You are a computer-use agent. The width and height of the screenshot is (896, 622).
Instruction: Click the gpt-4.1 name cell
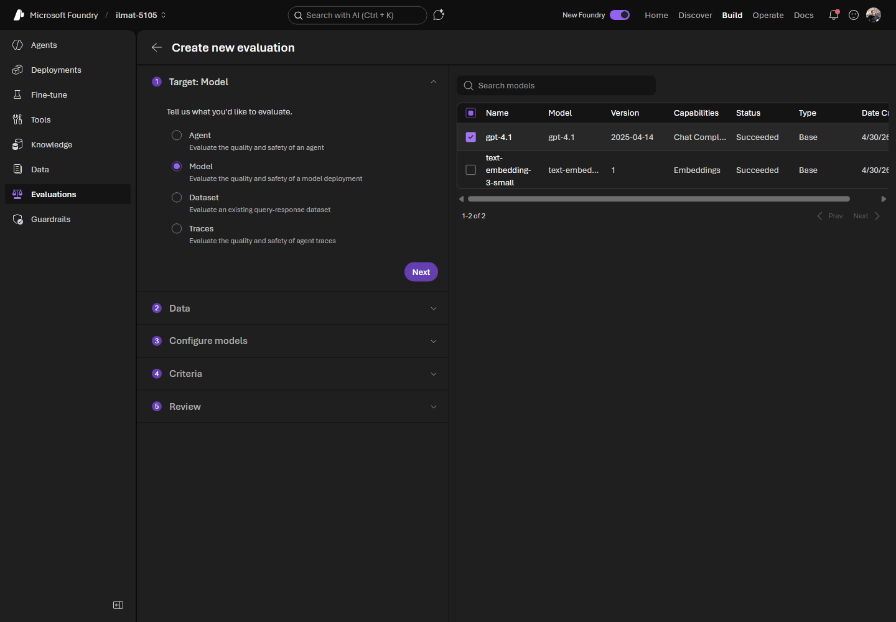(x=499, y=137)
